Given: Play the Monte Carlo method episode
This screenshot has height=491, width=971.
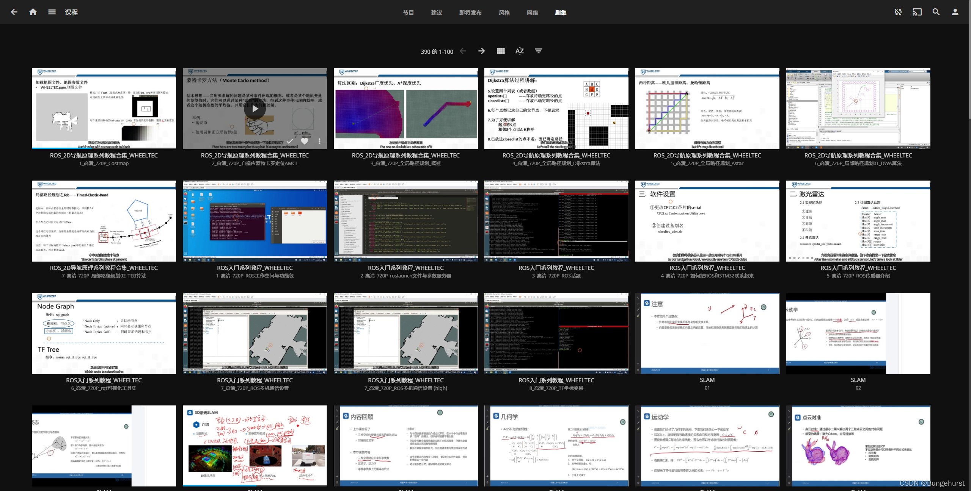Looking at the screenshot, I should (255, 109).
